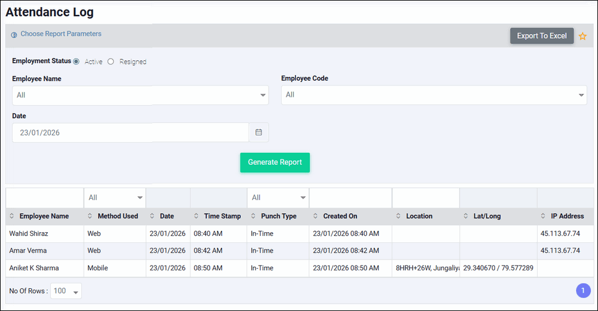This screenshot has height=311, width=598.
Task: Open the Method Used filter dropdown
Action: pos(115,198)
